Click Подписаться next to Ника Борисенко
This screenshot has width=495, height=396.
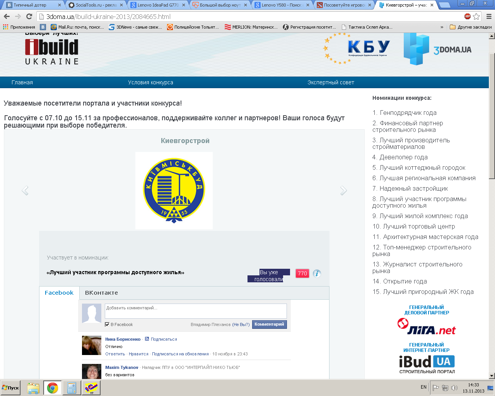[x=164, y=339]
